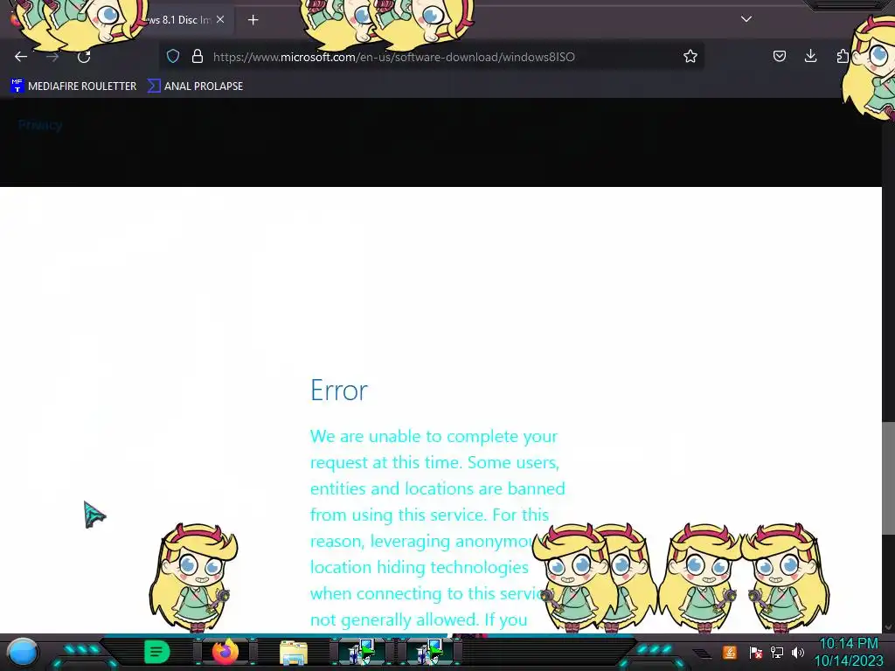
Task: Open the Start orb menu
Action: pos(23,652)
